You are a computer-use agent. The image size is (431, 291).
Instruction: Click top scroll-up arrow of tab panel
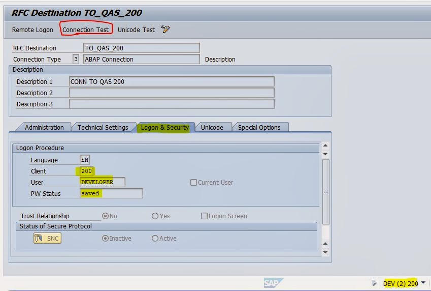click(x=325, y=145)
